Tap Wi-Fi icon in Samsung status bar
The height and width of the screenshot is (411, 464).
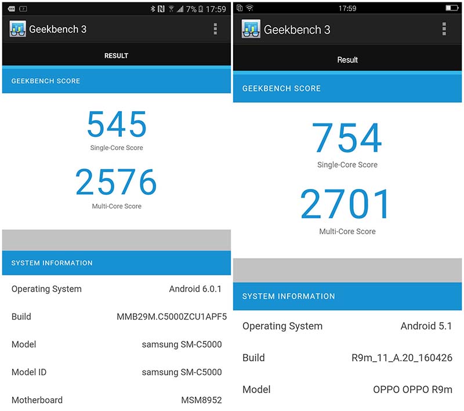(171, 9)
